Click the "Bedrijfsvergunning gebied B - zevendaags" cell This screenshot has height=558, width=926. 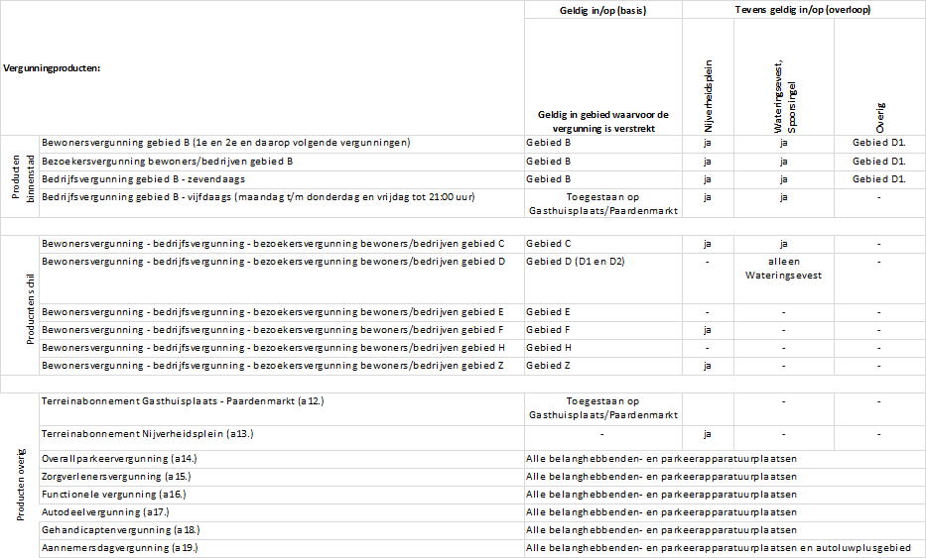[143, 178]
